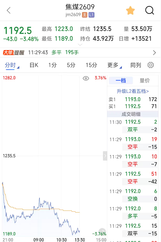Switch to the 日K tab
The width and height of the screenshot is (161, 242).
coord(34,65)
